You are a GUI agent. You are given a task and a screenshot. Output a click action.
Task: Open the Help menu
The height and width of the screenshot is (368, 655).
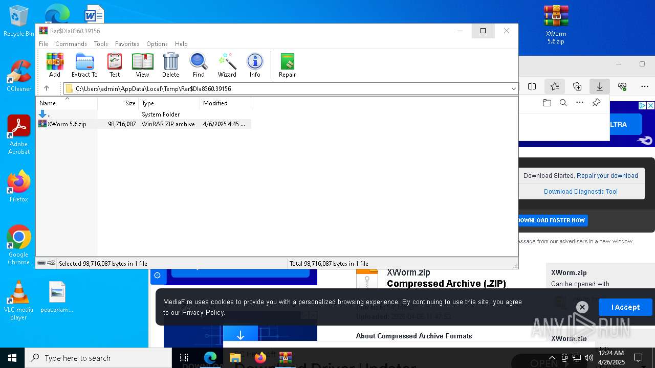181,44
